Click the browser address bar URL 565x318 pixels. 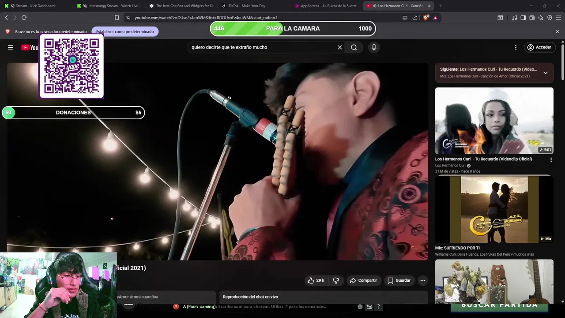206,18
